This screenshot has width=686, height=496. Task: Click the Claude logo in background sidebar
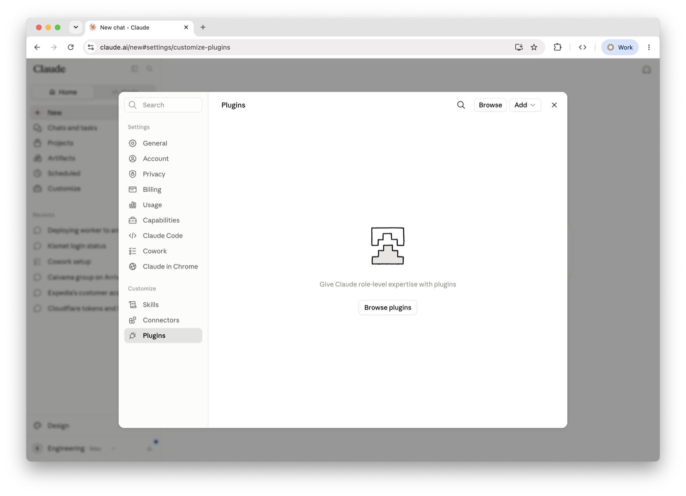49,69
